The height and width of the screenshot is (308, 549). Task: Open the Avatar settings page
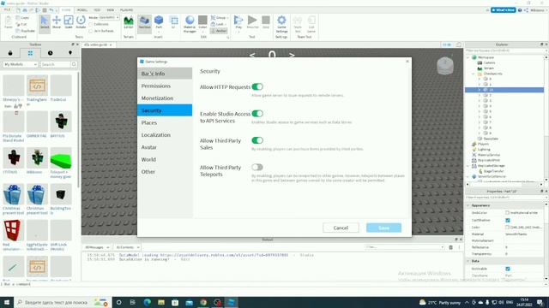[x=165, y=147]
